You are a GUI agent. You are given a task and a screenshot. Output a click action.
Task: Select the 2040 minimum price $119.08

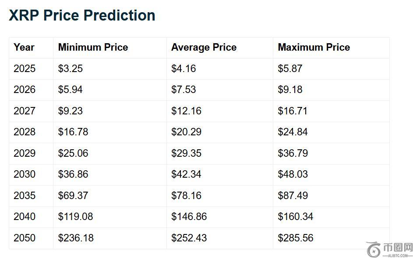[x=75, y=217]
